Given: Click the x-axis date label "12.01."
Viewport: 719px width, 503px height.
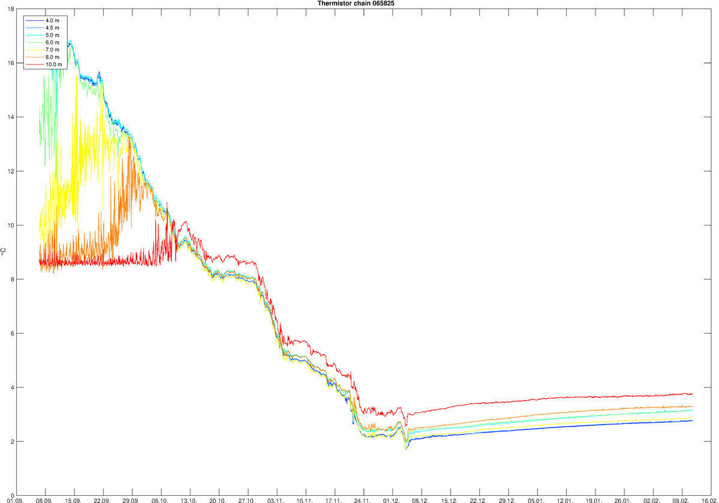Looking at the screenshot, I should [x=565, y=499].
